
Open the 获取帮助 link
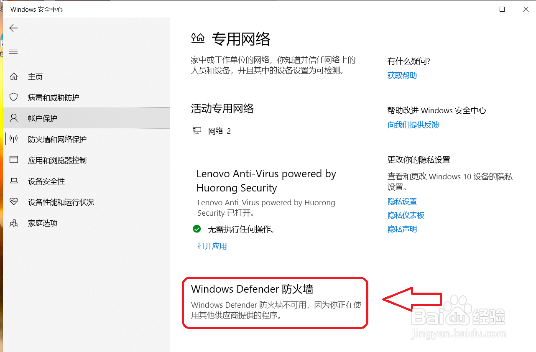[402, 76]
